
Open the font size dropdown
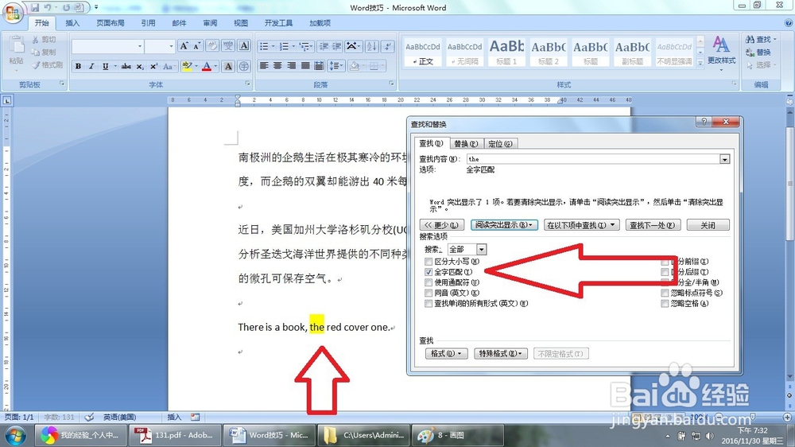[171, 47]
